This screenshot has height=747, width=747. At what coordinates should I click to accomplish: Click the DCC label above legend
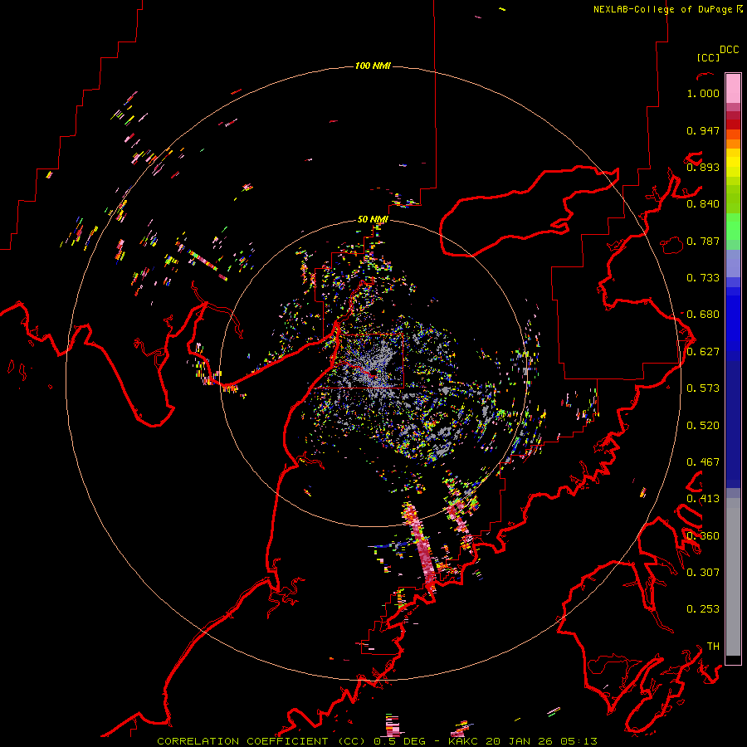730,50
